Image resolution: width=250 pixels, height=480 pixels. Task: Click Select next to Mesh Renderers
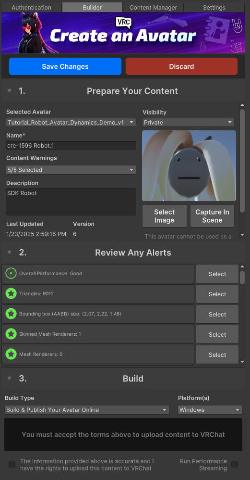tap(217, 355)
